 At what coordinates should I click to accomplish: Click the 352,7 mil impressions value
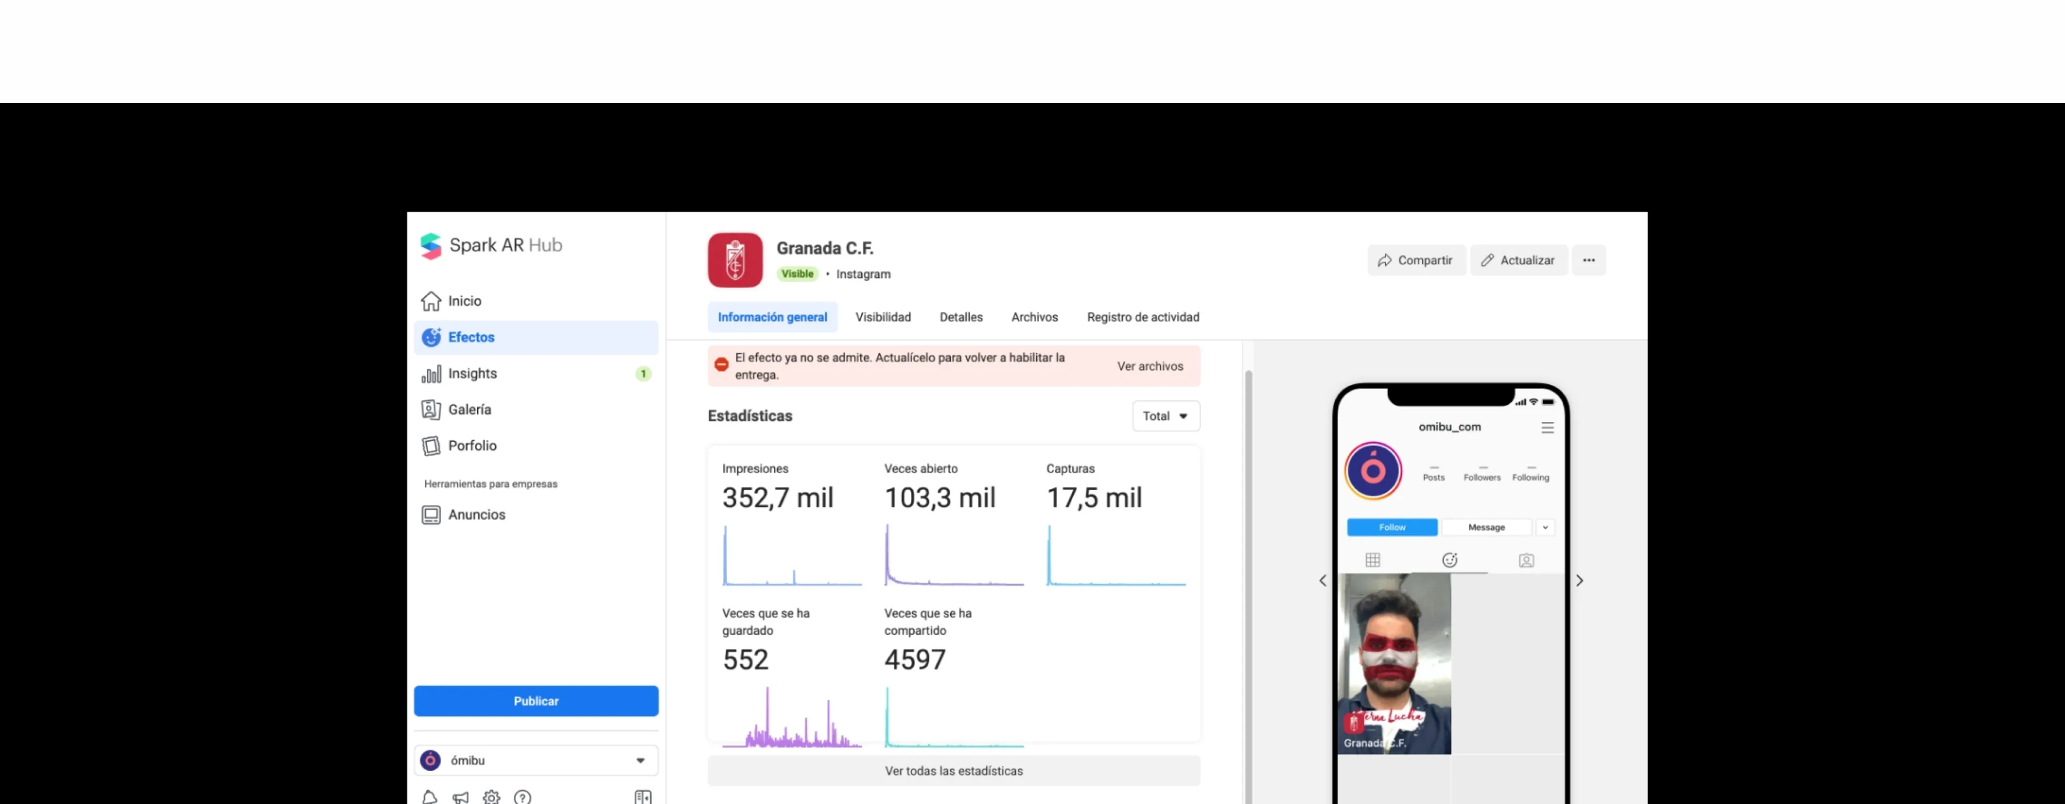pyautogui.click(x=778, y=498)
